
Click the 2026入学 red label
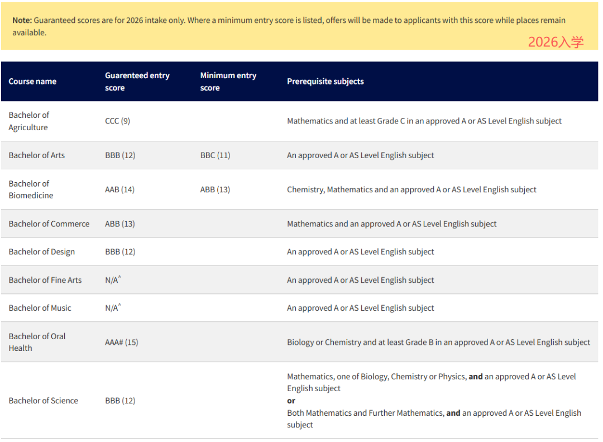click(x=556, y=42)
